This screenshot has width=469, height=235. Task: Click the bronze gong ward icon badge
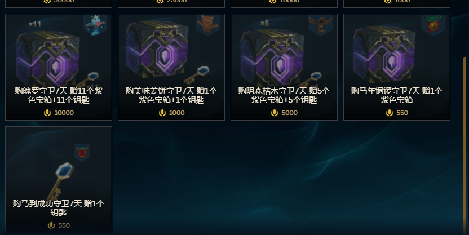pos(433,25)
